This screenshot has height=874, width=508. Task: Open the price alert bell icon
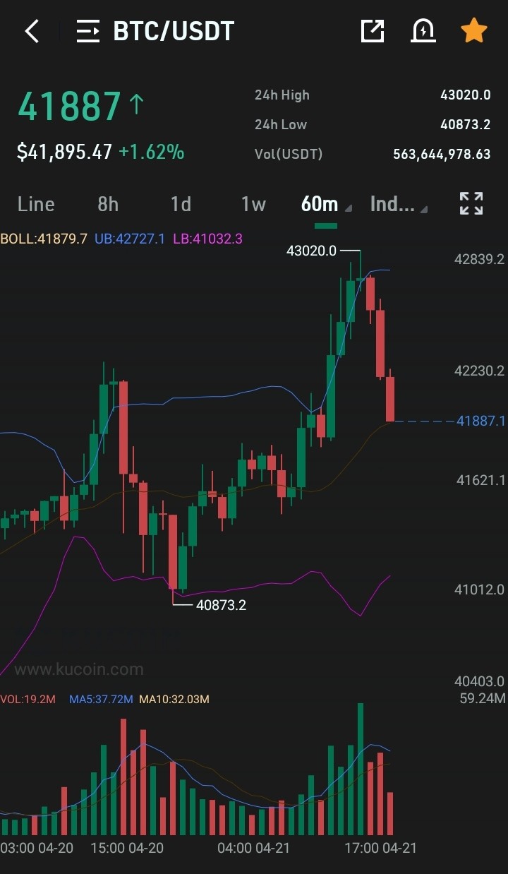pos(423,31)
